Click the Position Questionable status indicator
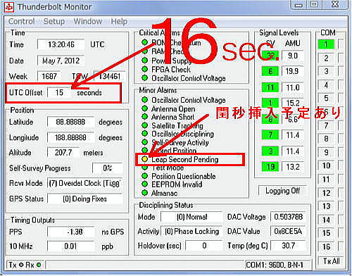This screenshot has height=276, width=352. (145, 176)
